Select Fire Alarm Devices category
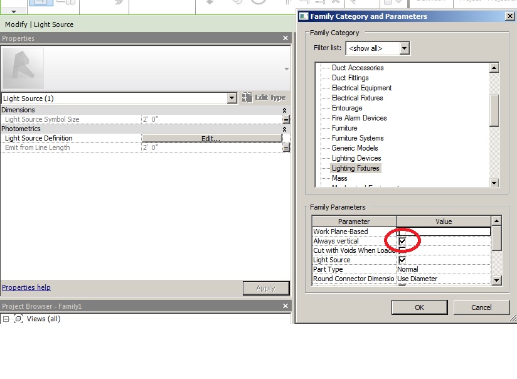Viewport: 517px width, 379px height. pos(359,118)
